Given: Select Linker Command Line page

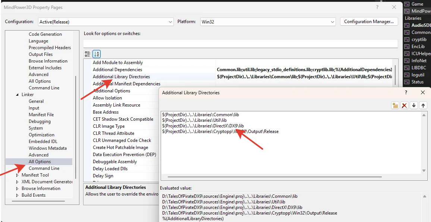Looking at the screenshot, I should 44,168.
